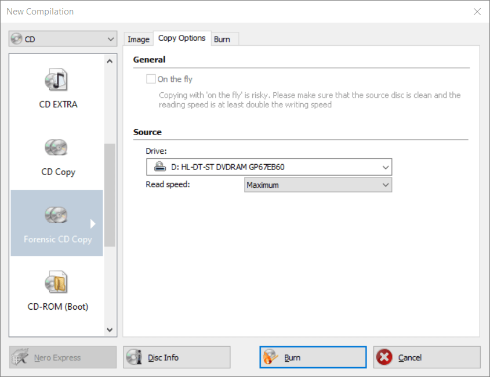Toggle the On the fly checkbox
The width and height of the screenshot is (490, 377).
coord(151,79)
